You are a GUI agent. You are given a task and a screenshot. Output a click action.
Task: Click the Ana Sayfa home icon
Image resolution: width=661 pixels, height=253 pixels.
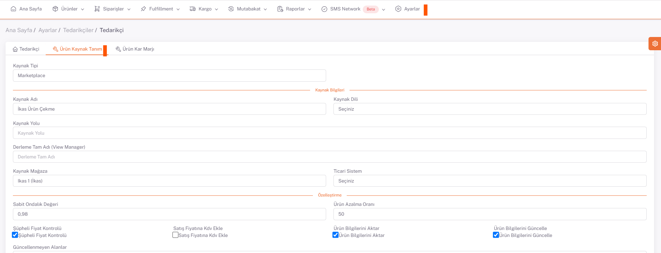coord(13,9)
